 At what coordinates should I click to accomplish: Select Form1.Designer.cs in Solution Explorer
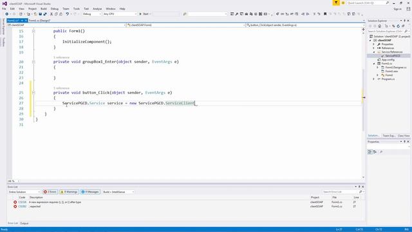(396, 68)
